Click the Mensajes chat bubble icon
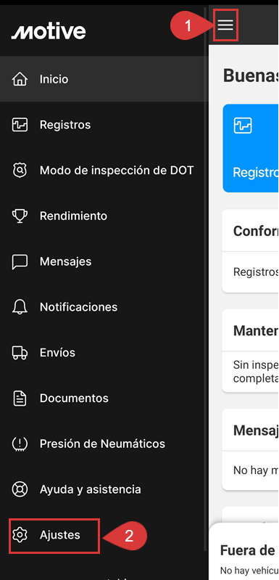Viewport: 279px width, 580px height. (x=20, y=262)
